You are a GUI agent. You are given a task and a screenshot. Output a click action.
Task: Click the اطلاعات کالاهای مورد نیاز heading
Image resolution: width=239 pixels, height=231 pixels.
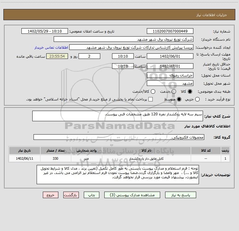207,126
